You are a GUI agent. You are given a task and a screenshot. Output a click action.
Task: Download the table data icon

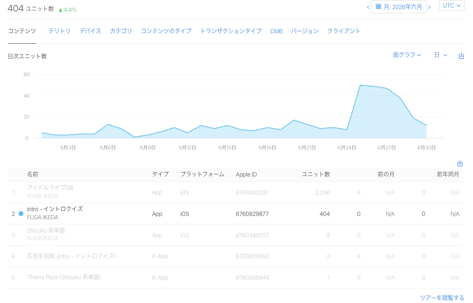click(x=460, y=164)
